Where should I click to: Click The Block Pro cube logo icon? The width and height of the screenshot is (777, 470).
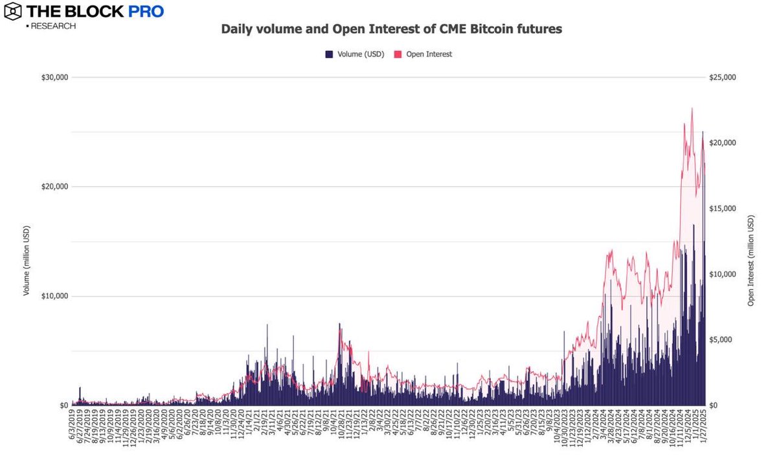tap(12, 12)
